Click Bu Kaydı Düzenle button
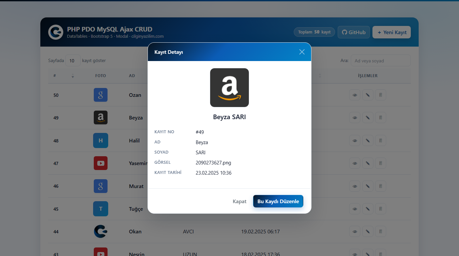The width and height of the screenshot is (459, 256). pyautogui.click(x=278, y=201)
